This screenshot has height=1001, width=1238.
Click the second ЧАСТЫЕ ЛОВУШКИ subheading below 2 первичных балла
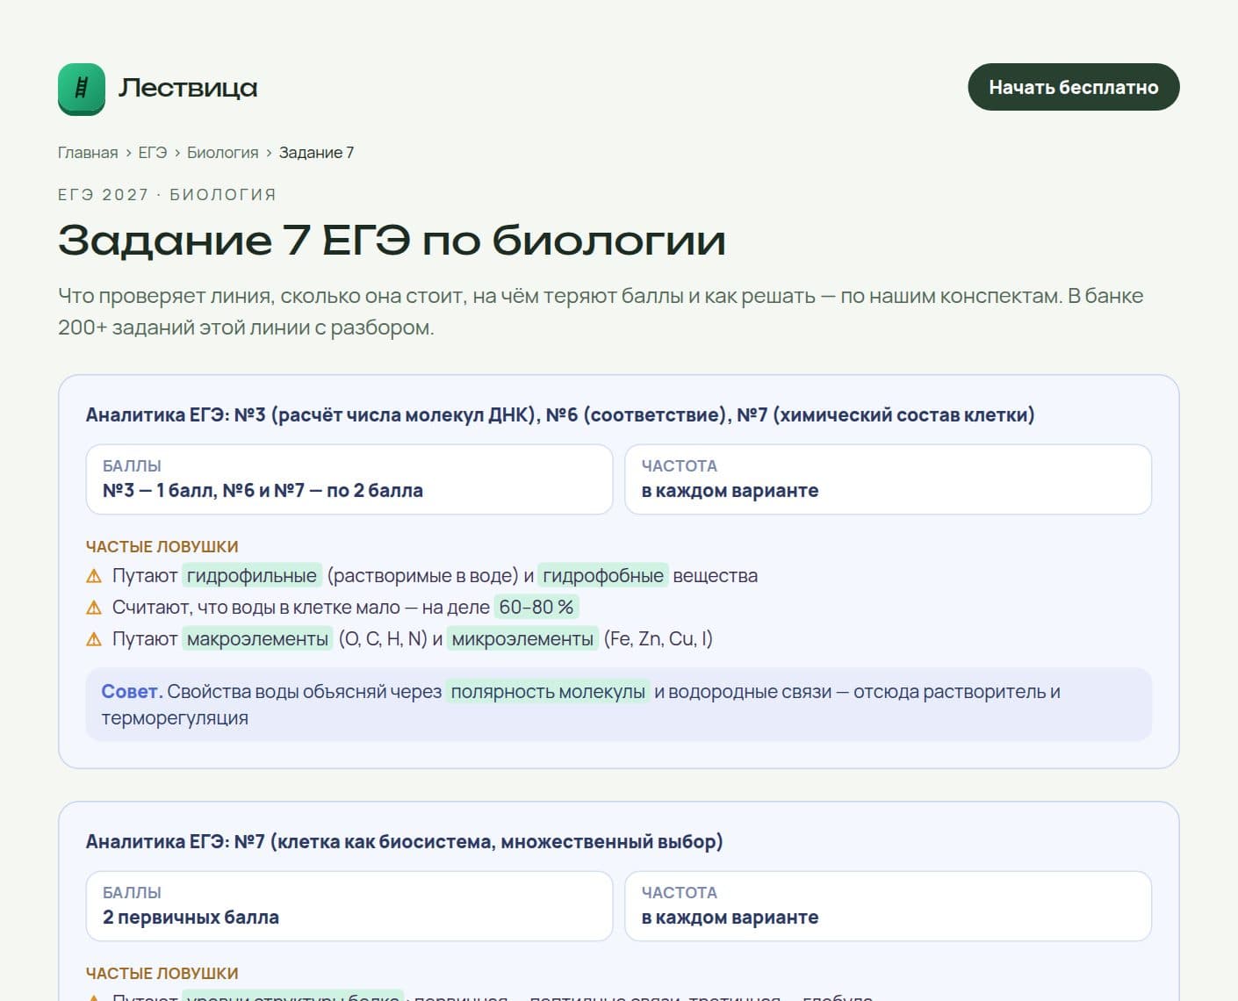tap(162, 973)
